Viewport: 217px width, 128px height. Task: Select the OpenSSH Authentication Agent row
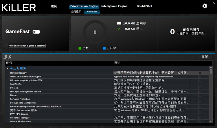(109, 77)
